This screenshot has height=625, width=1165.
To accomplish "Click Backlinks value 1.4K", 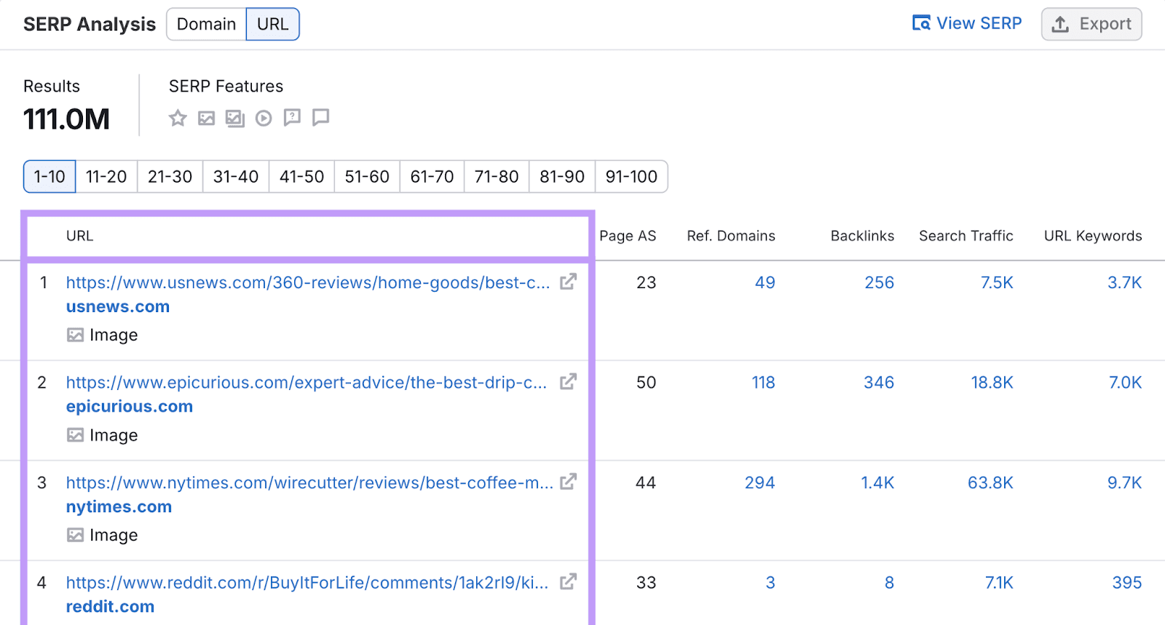I will point(877,482).
